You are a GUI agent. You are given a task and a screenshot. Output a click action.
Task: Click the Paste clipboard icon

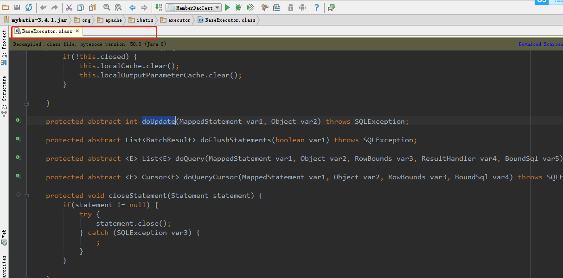tap(92, 7)
